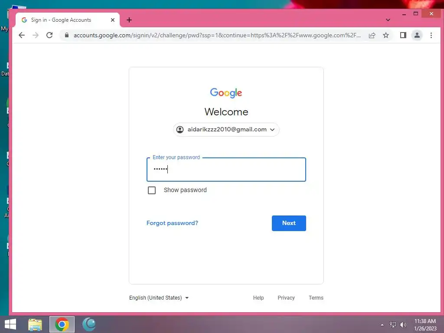Open the Chrome profile avatar menu
444x333 pixels.
coord(417,35)
